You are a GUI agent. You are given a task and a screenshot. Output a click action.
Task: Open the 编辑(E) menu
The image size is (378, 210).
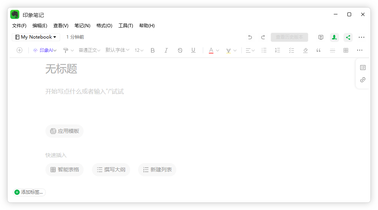coord(40,26)
